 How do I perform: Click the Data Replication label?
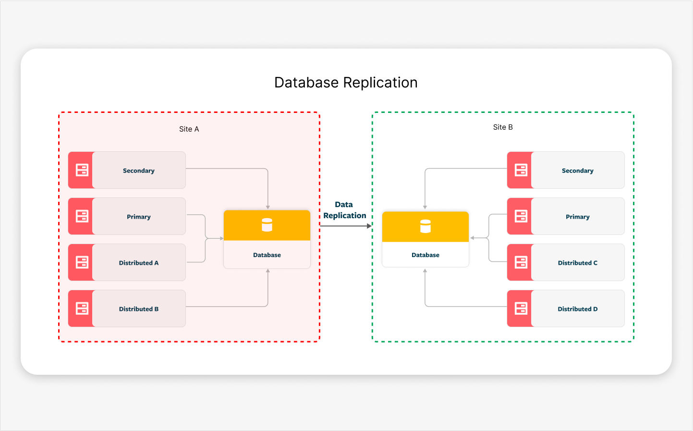click(344, 210)
